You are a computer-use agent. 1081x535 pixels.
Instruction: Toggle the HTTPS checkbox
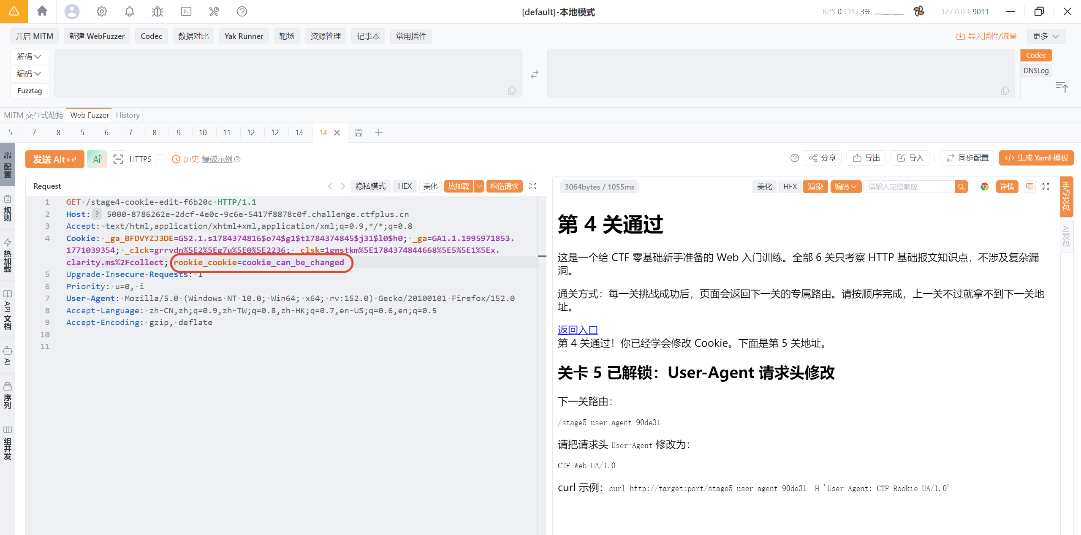(x=160, y=159)
